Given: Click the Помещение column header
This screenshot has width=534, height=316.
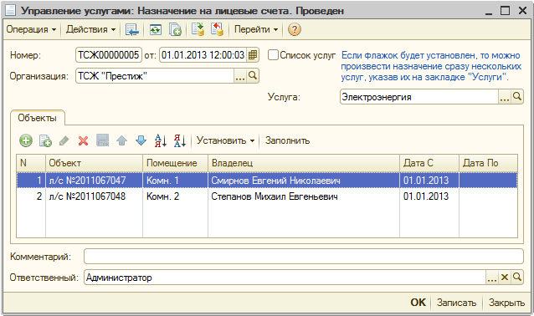Looking at the screenshot, I should tap(176, 163).
